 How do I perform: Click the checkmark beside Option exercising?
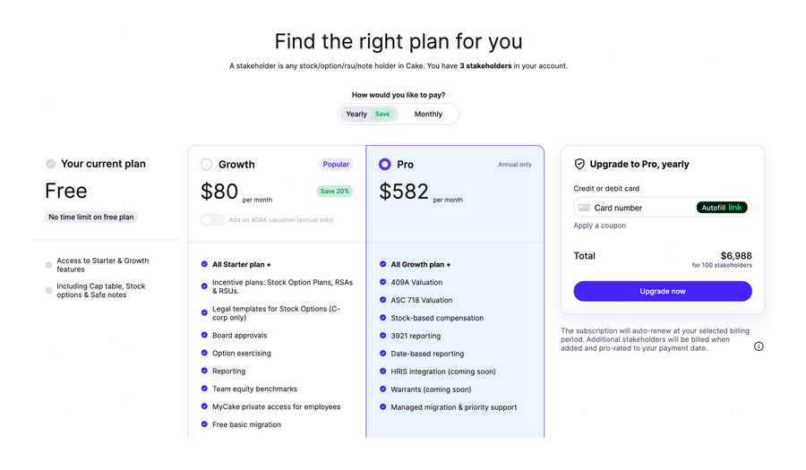click(x=204, y=353)
